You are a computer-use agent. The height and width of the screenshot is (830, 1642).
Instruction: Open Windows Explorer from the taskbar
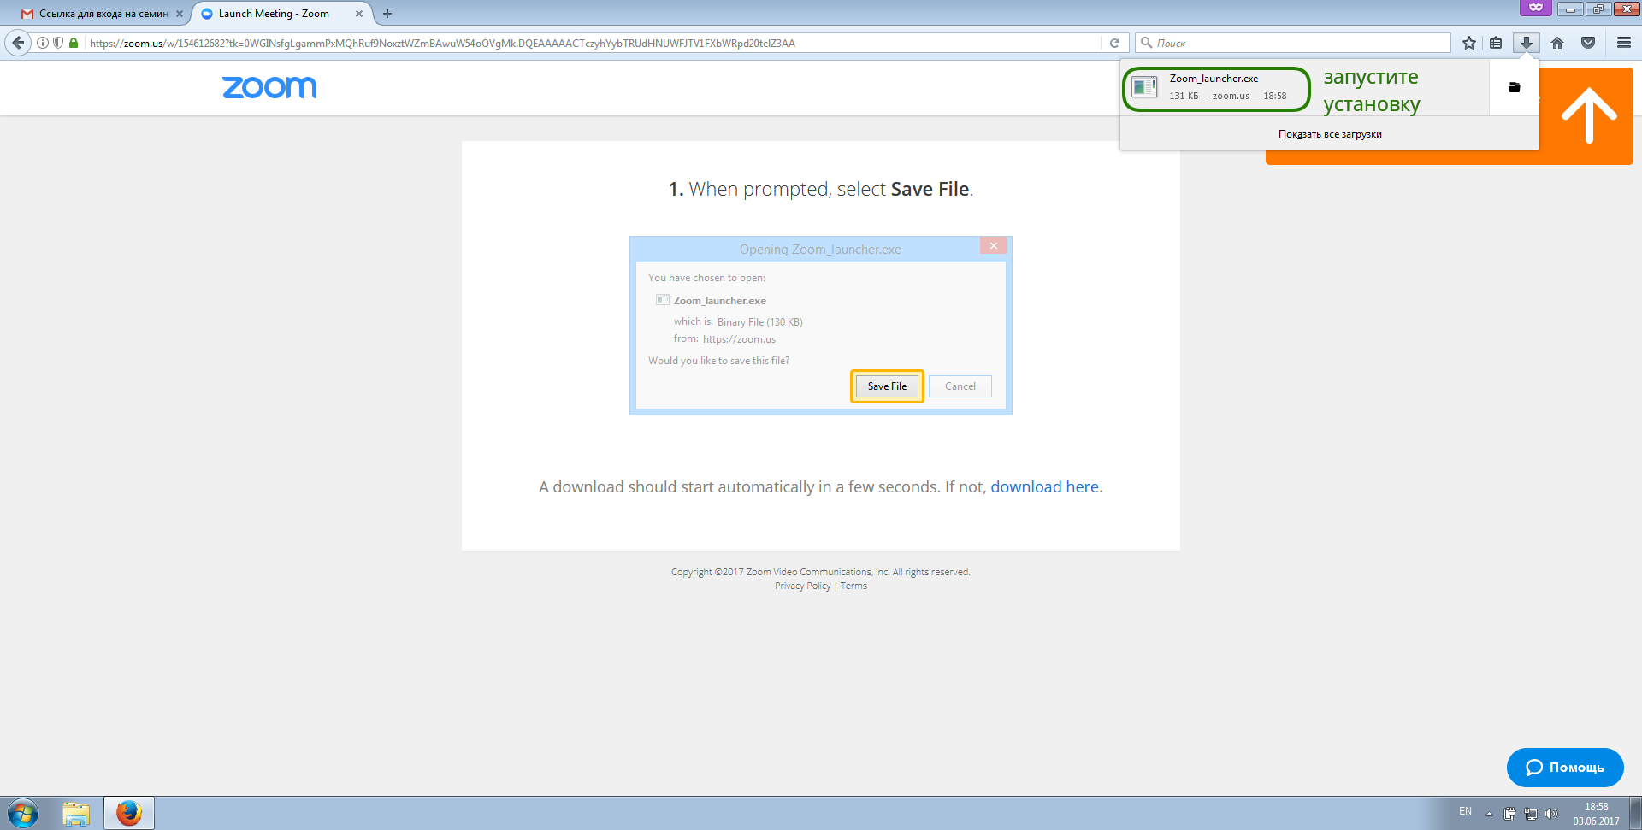pos(76,813)
